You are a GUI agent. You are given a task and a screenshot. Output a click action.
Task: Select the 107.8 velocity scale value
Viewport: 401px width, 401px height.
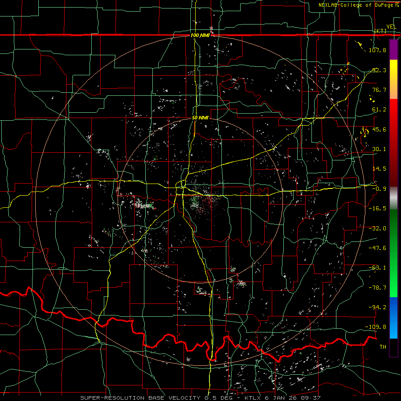tap(377, 50)
